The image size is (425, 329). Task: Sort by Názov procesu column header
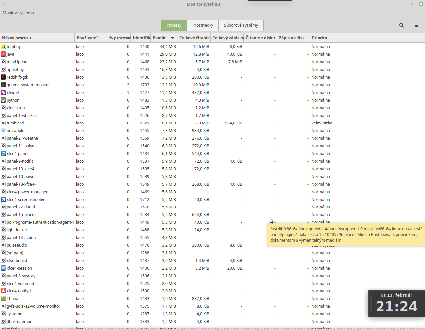[37, 38]
